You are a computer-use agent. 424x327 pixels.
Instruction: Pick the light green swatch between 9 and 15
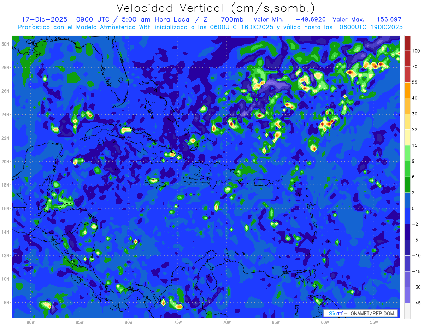[x=407, y=153]
